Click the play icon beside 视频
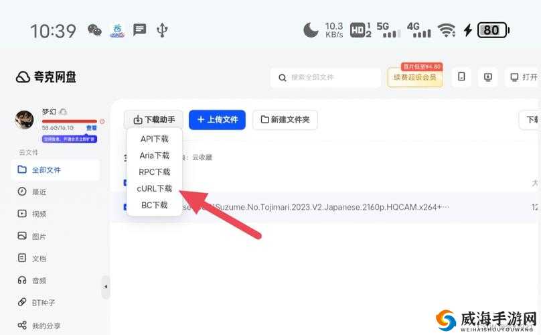 [22, 214]
